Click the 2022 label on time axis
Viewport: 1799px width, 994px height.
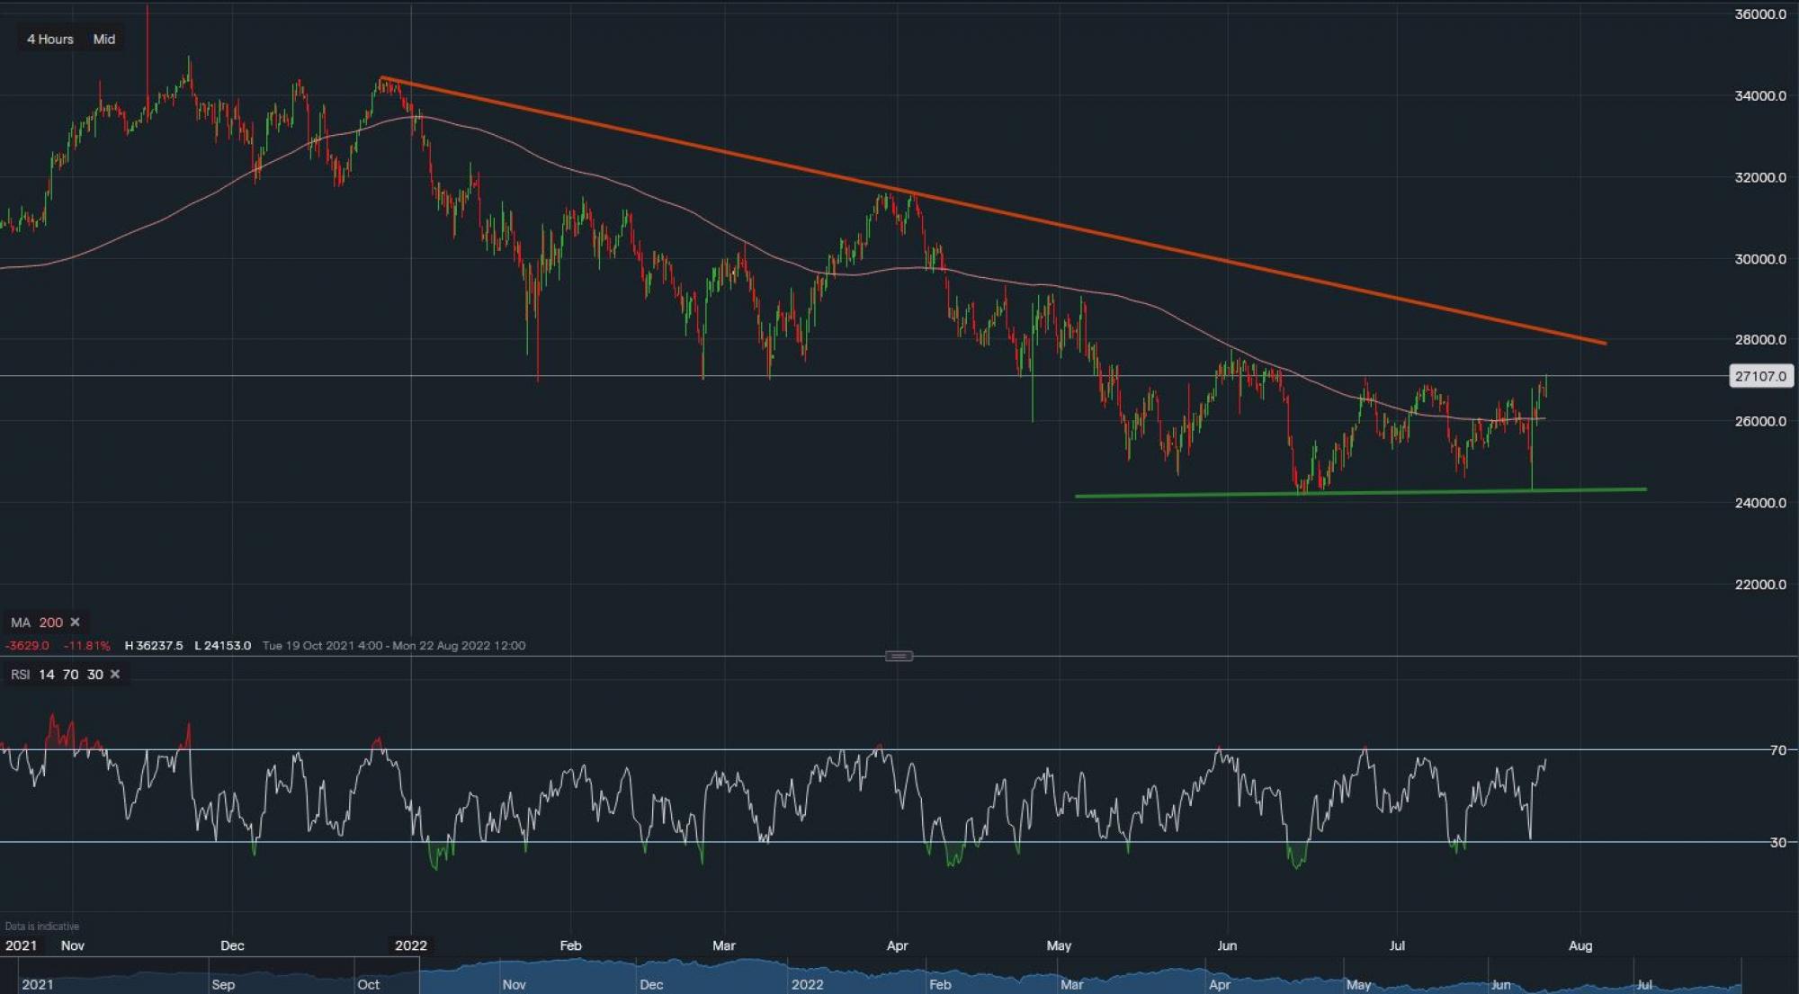[x=411, y=945]
